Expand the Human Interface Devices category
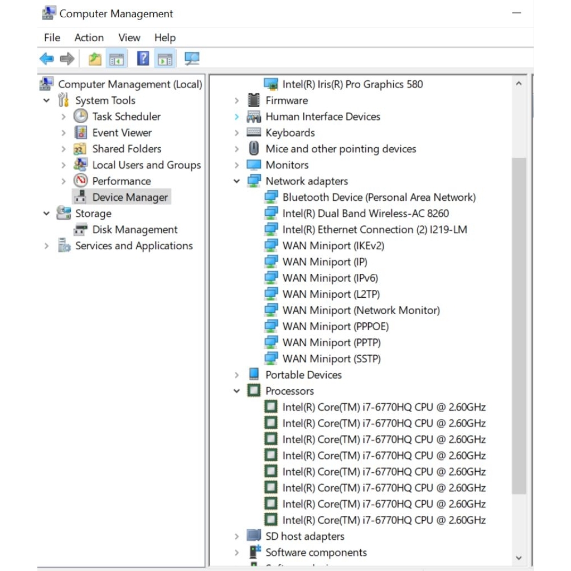Screen dimensions: 571x571 (237, 117)
